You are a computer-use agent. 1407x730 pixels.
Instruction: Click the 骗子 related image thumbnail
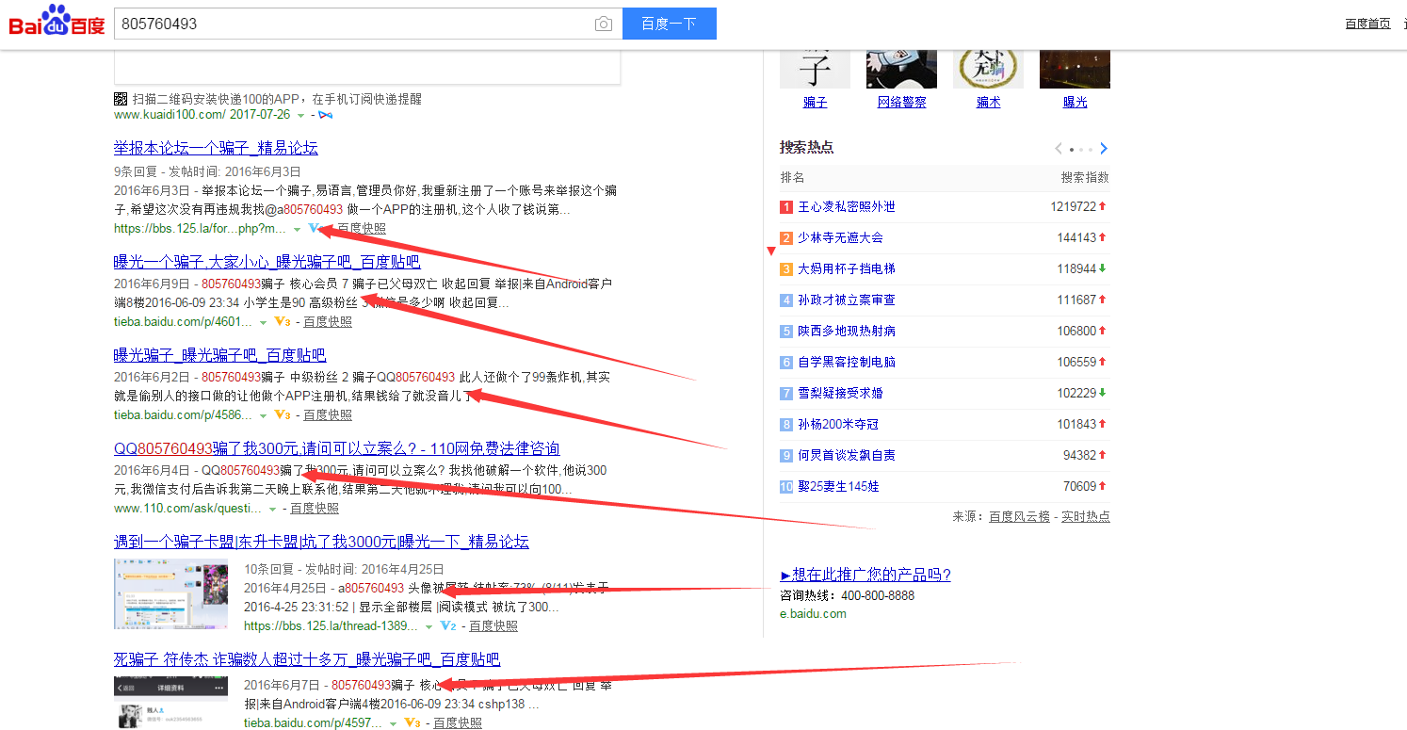pos(815,68)
